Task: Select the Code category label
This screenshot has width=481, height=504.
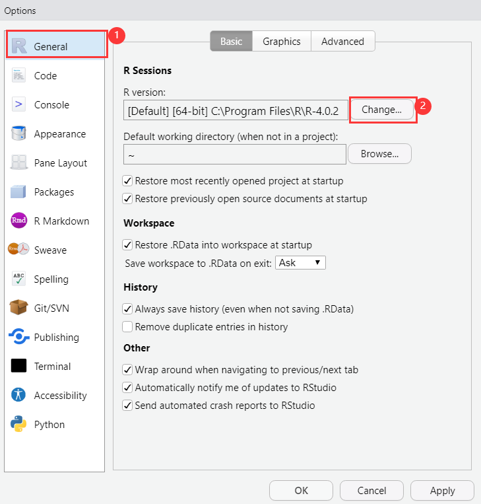Action: tap(46, 76)
